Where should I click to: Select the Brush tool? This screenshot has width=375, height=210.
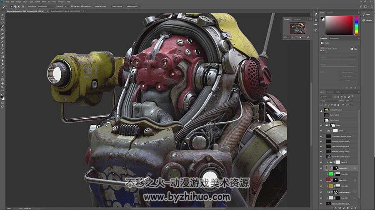2,42
